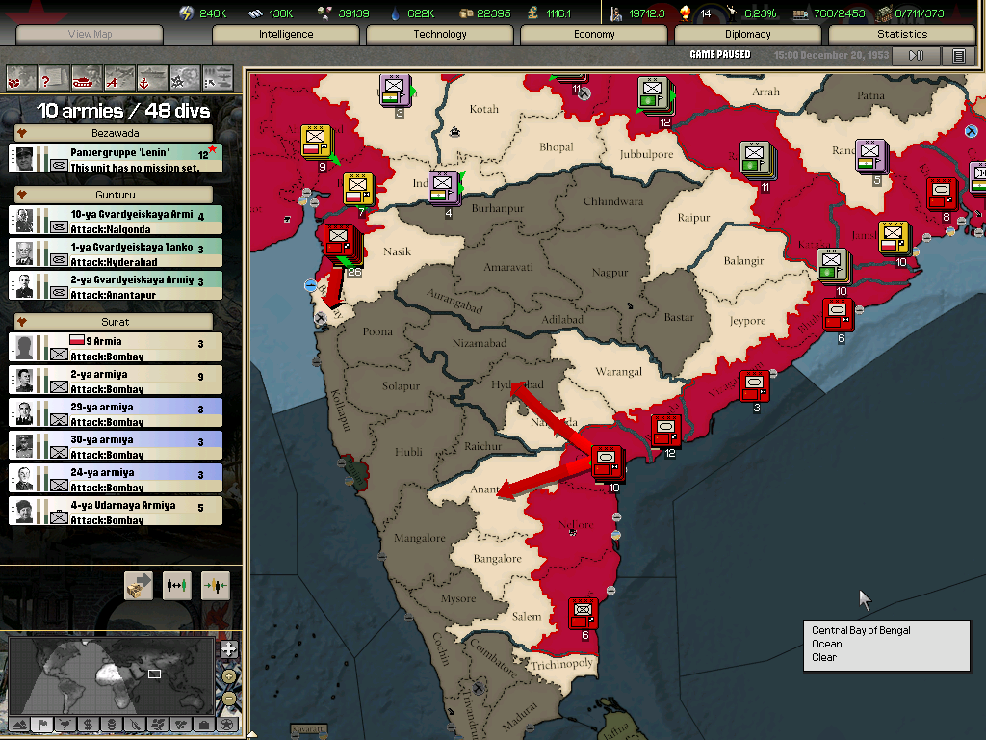This screenshot has width=986, height=740.
Task: Click the merge armies converging arrows icon
Action: click(215, 585)
